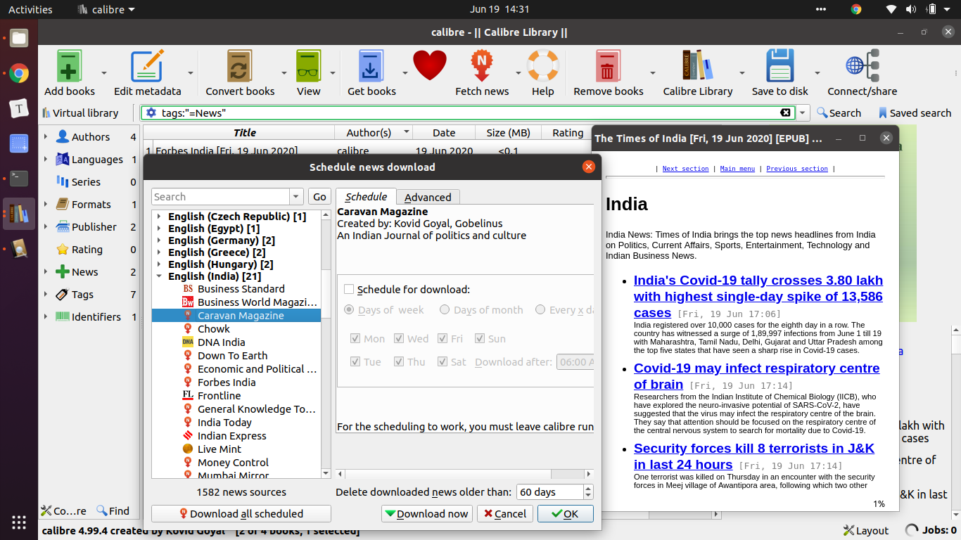
Task: Open Saved search bookmark button
Action: 914,112
